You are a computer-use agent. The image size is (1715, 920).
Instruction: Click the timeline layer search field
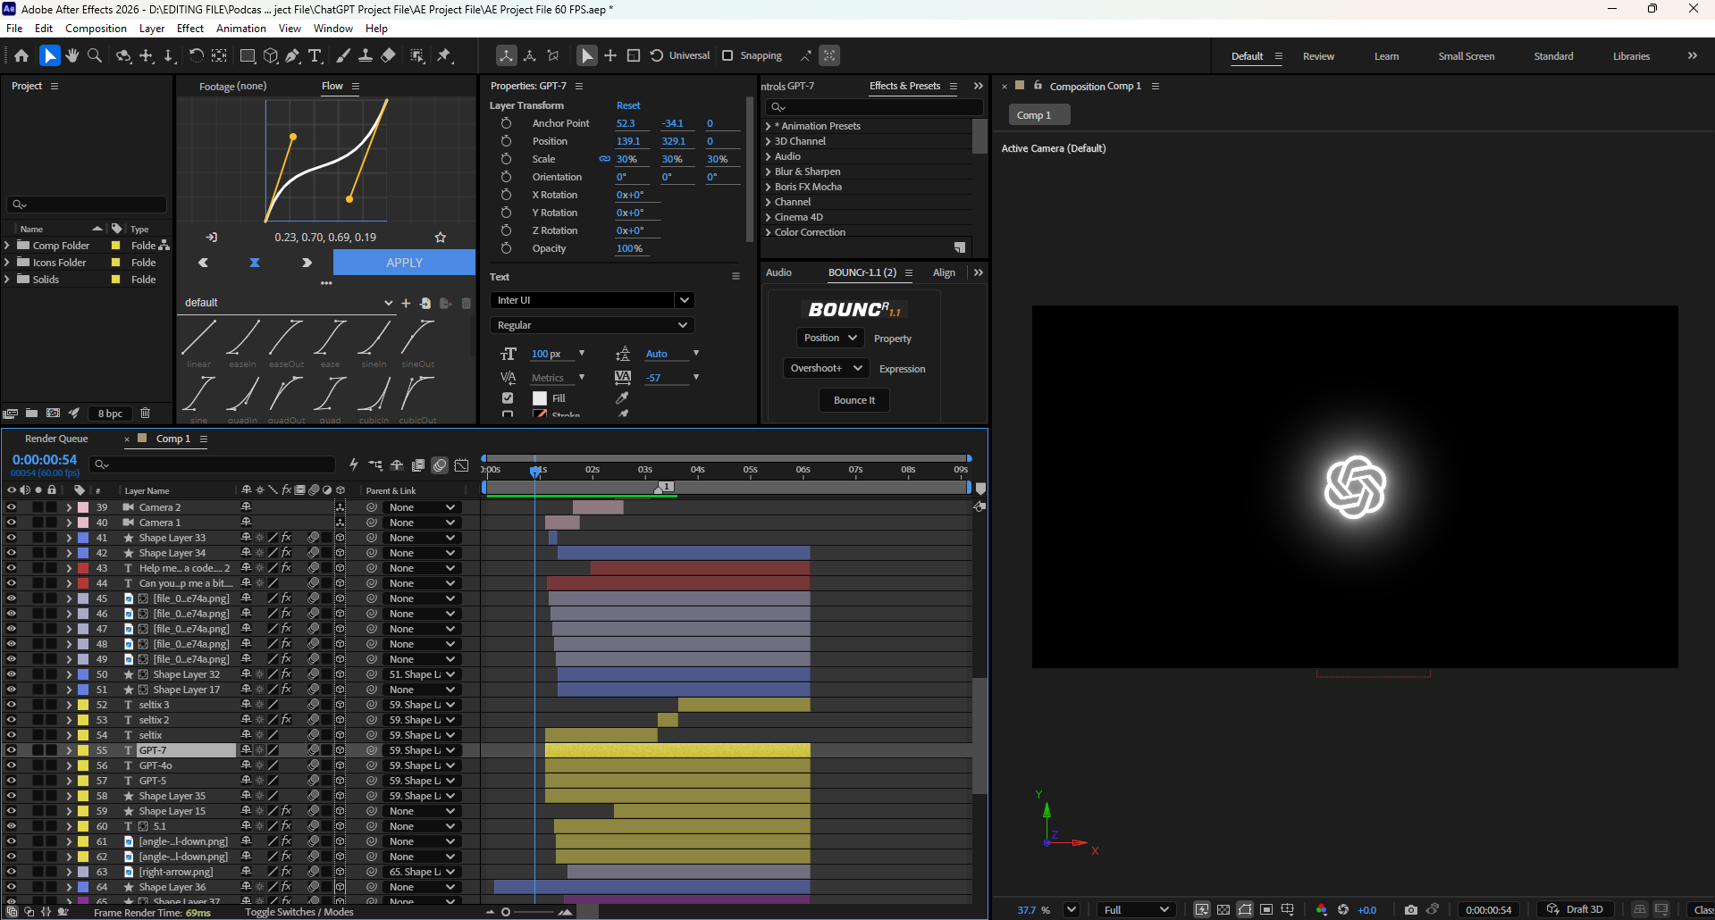213,464
